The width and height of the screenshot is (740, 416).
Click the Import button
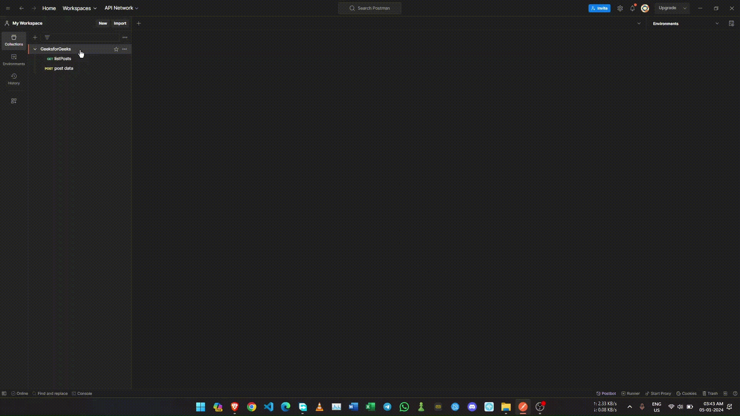tap(120, 23)
